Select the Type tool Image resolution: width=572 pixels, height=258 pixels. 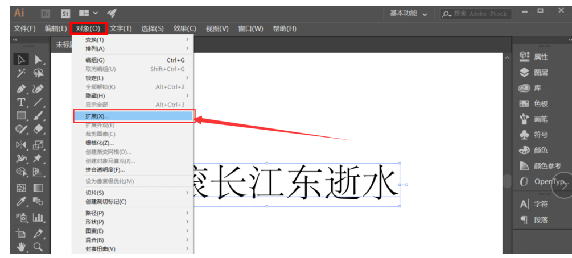point(22,102)
